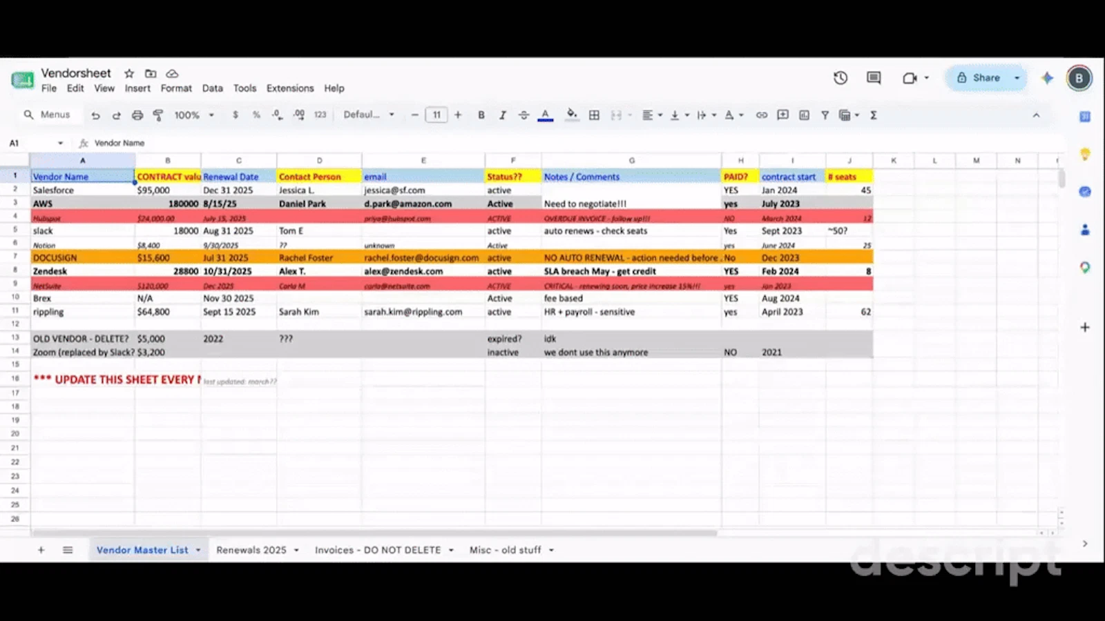Open the borders menu
This screenshot has width=1105, height=621.
click(594, 115)
